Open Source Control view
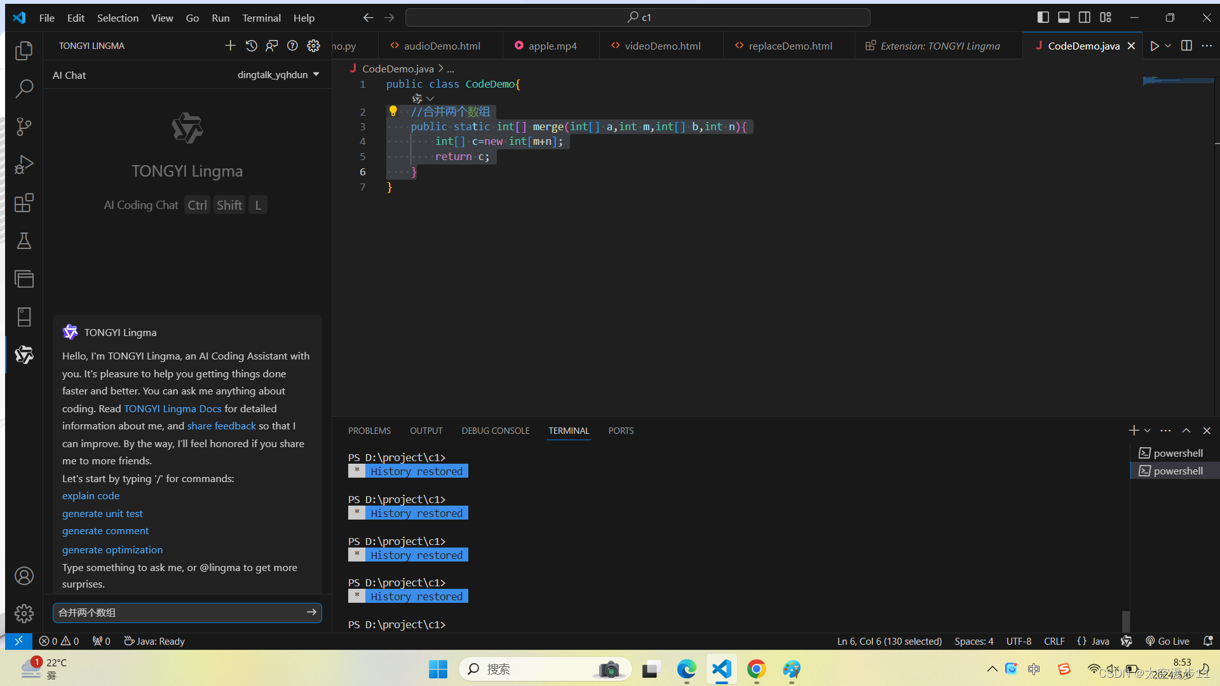This screenshot has height=686, width=1220. click(x=24, y=126)
